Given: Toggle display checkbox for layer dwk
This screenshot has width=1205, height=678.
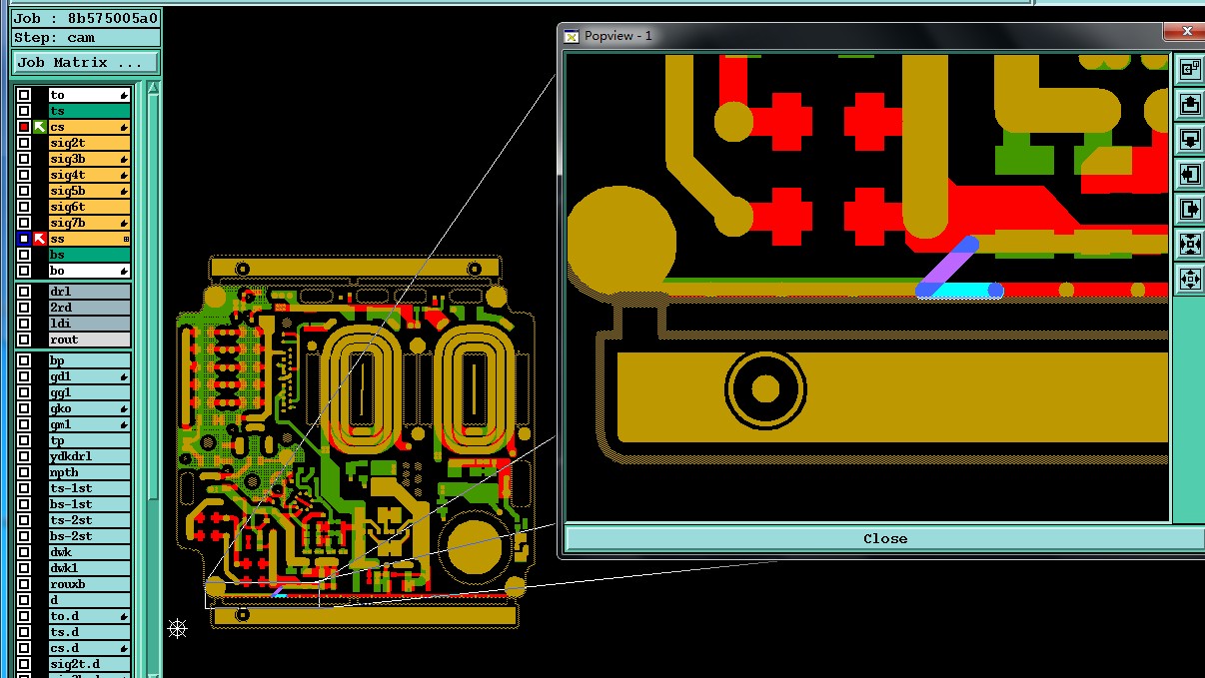Looking at the screenshot, I should tap(24, 552).
